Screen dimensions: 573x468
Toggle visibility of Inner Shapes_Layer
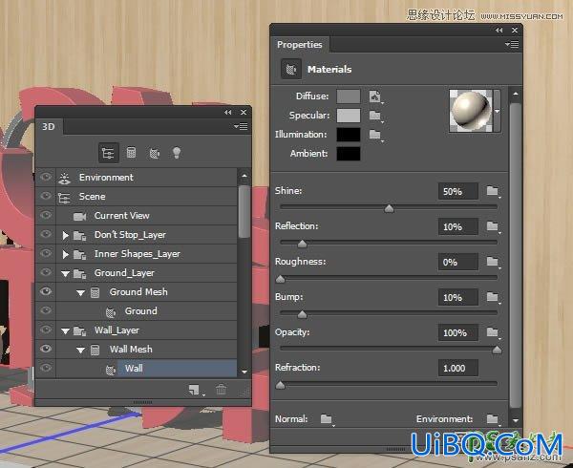[46, 253]
